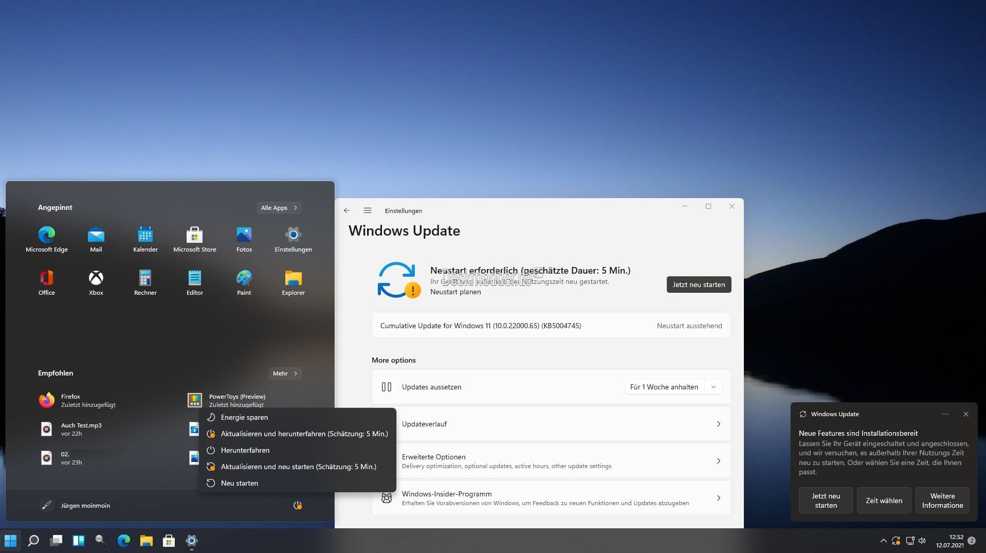Image resolution: width=986 pixels, height=553 pixels.
Task: Click the power button in Start menu
Action: point(297,505)
